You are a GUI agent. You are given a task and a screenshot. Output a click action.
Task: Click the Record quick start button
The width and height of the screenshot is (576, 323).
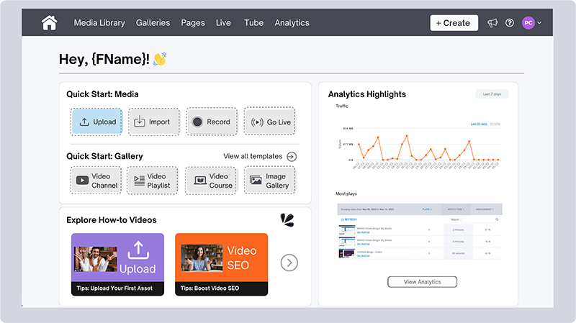[x=212, y=122]
